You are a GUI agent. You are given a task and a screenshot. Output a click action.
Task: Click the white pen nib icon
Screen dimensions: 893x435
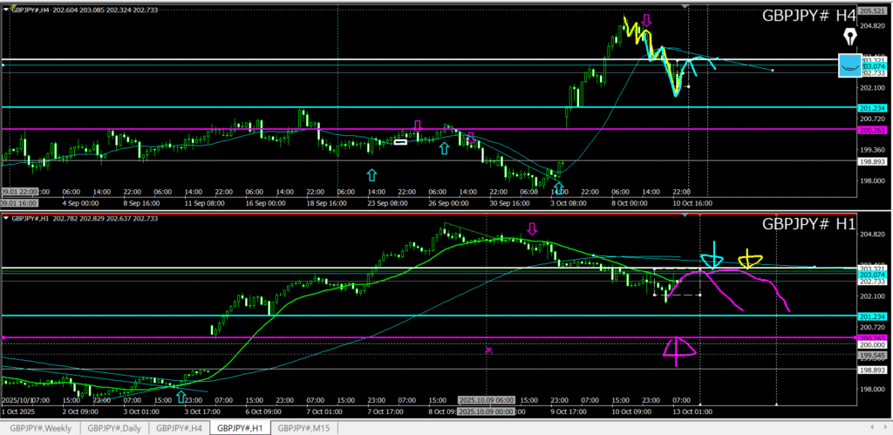pos(851,37)
